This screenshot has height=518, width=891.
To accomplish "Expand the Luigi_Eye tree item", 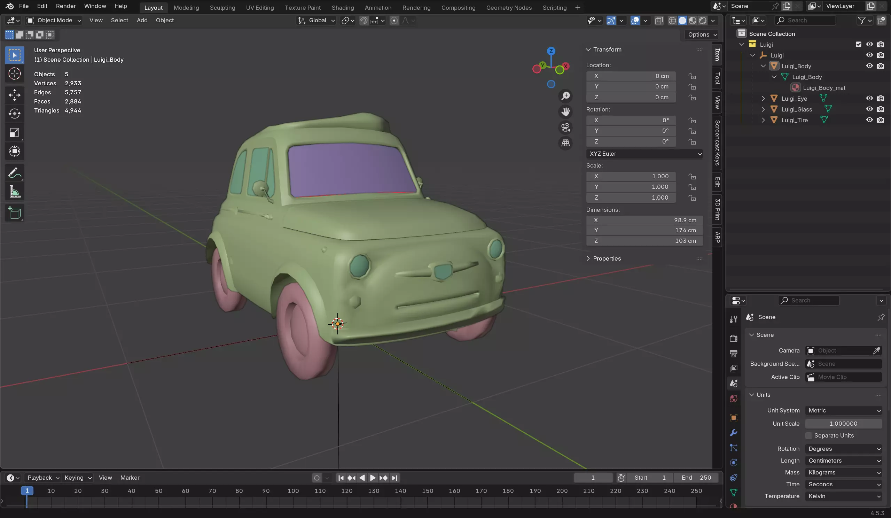I will (763, 98).
